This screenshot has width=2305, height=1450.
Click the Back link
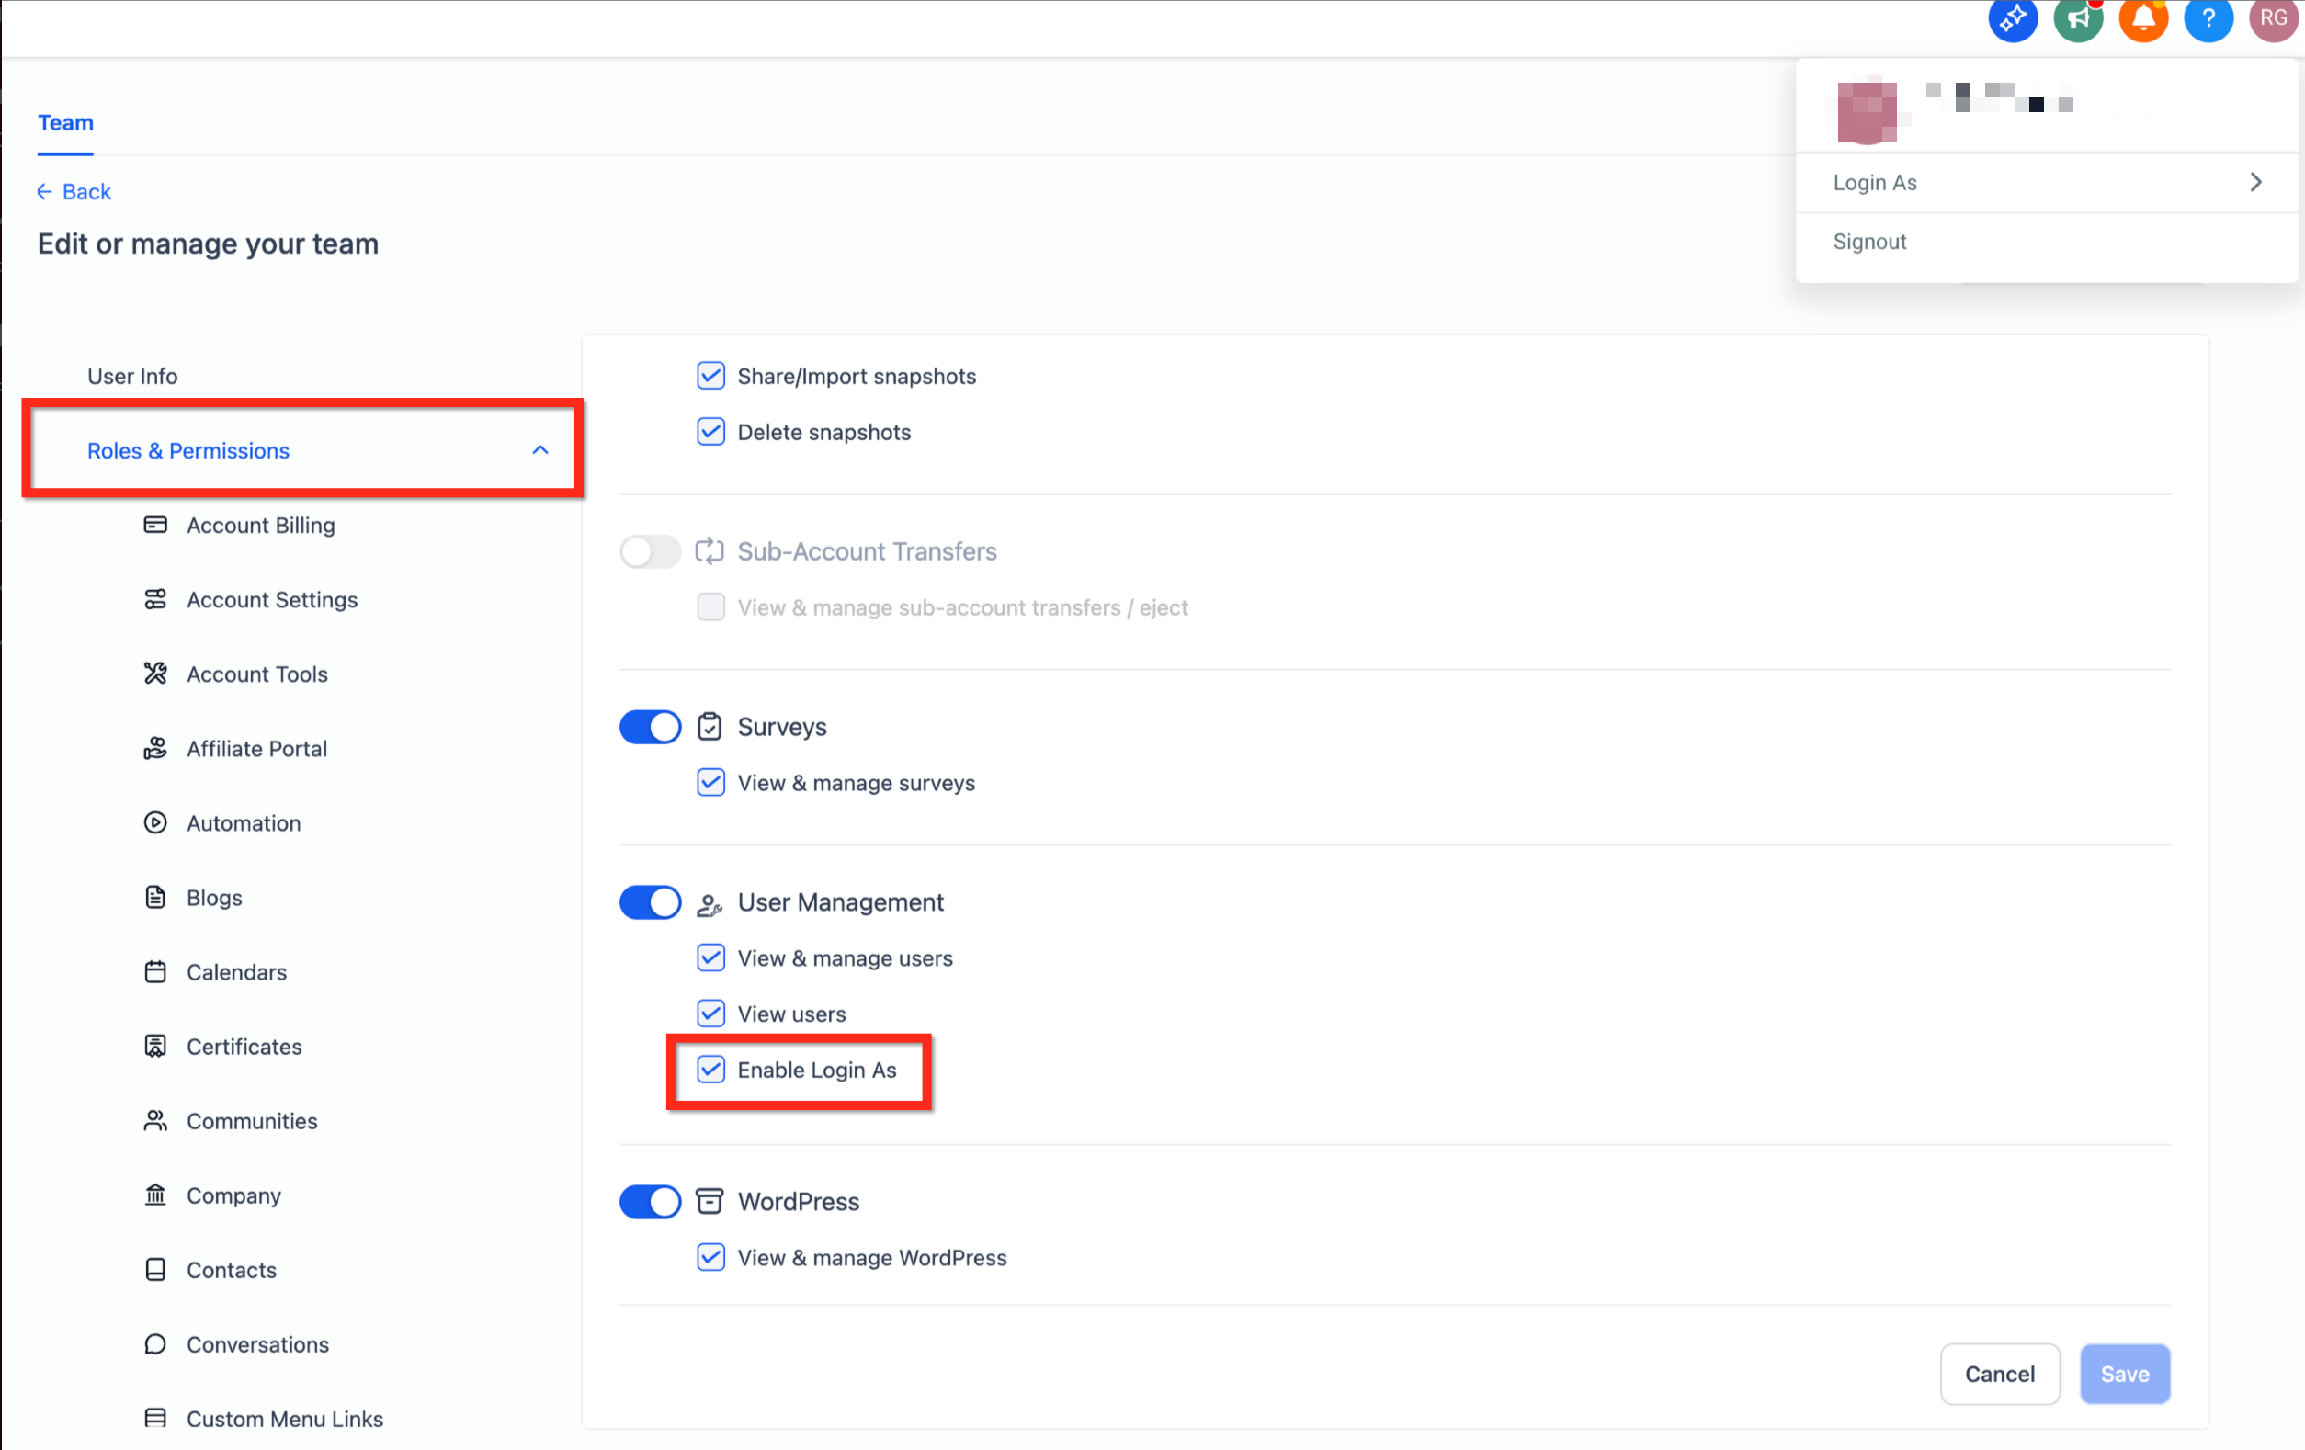[74, 191]
